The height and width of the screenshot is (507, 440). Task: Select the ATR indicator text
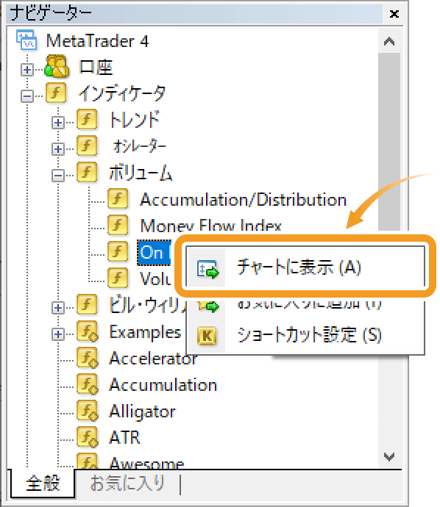(x=124, y=438)
